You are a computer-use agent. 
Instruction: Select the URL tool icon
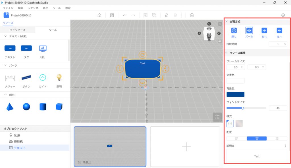click(43, 49)
